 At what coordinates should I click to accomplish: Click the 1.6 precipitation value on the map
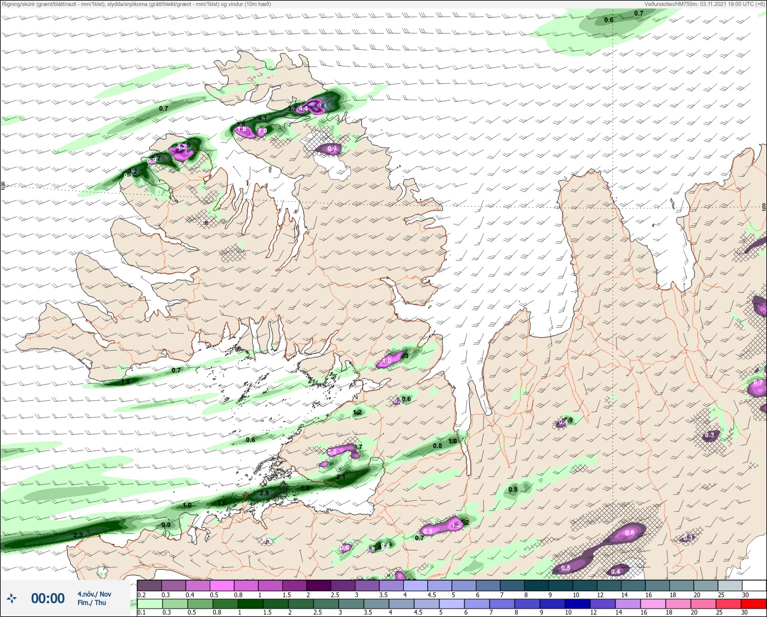(222, 502)
